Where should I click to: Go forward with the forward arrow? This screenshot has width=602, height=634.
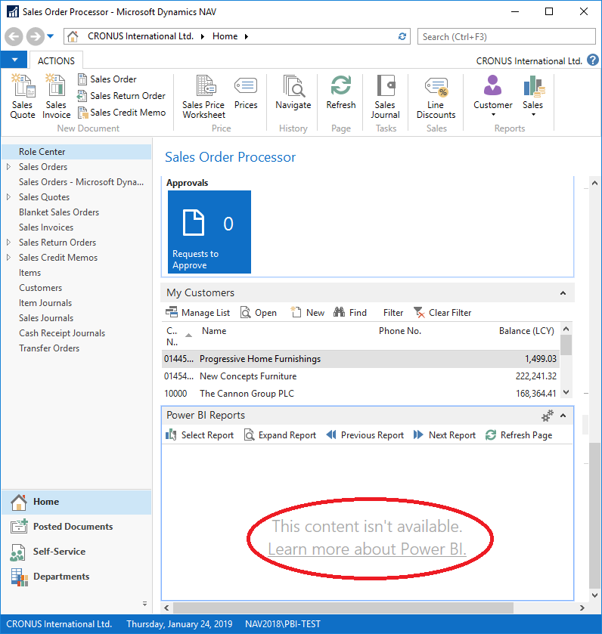36,36
